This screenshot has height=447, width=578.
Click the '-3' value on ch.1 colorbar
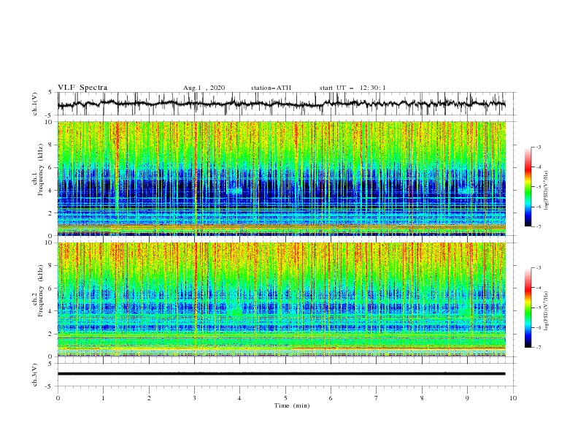pyautogui.click(x=538, y=148)
